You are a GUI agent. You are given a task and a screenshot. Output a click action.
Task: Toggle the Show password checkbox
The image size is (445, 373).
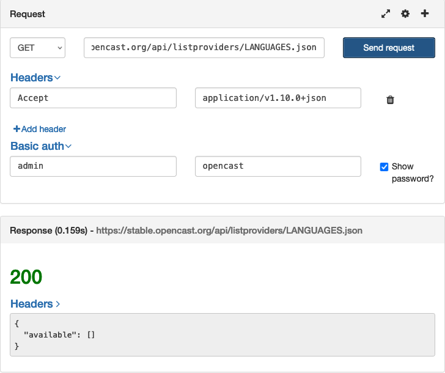click(x=384, y=167)
